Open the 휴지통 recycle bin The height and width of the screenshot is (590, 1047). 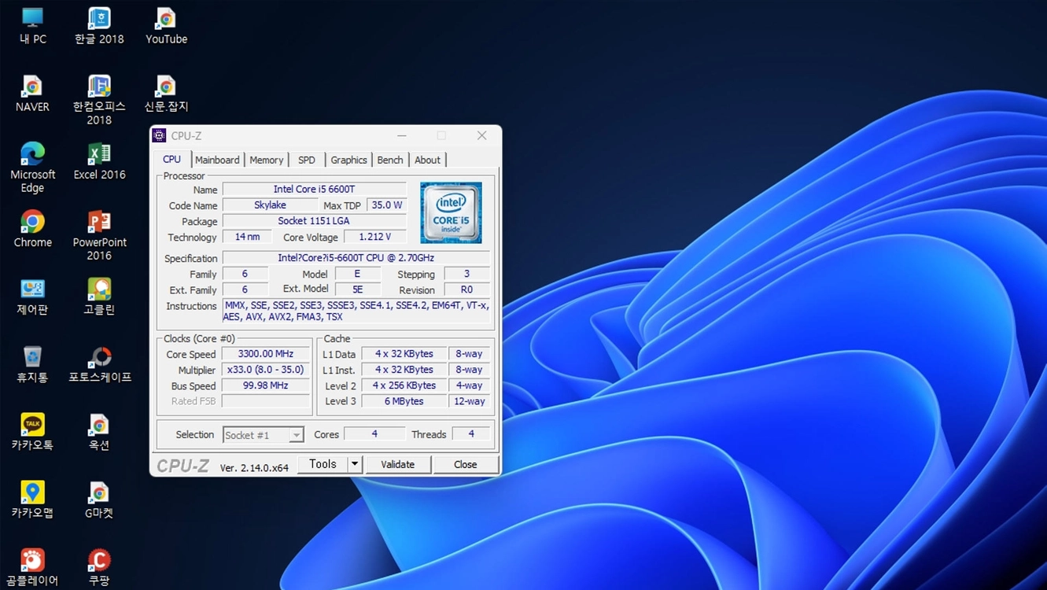[32, 364]
